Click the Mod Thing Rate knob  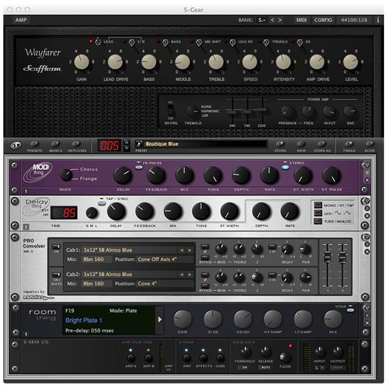coord(269,175)
